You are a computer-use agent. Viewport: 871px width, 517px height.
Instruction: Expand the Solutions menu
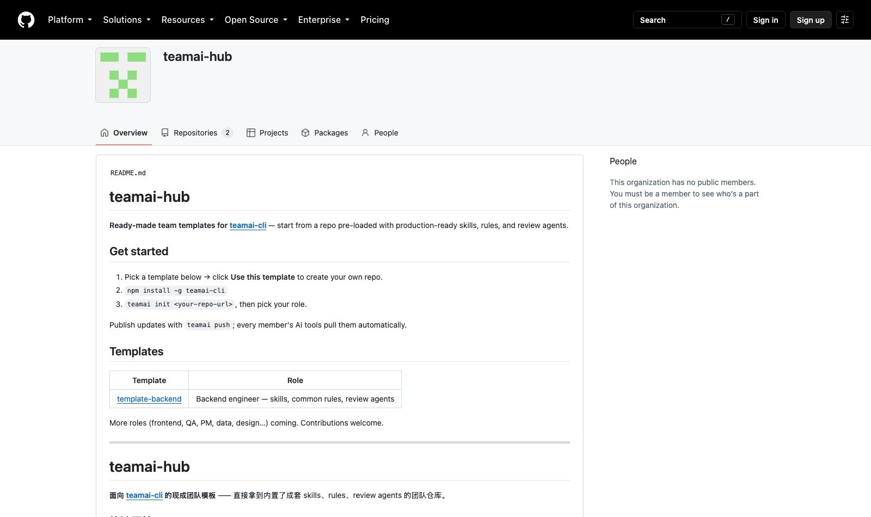point(127,20)
